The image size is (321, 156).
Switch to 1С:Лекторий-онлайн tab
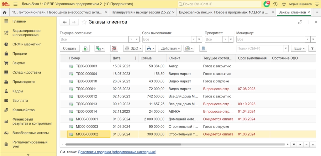tap(57, 13)
